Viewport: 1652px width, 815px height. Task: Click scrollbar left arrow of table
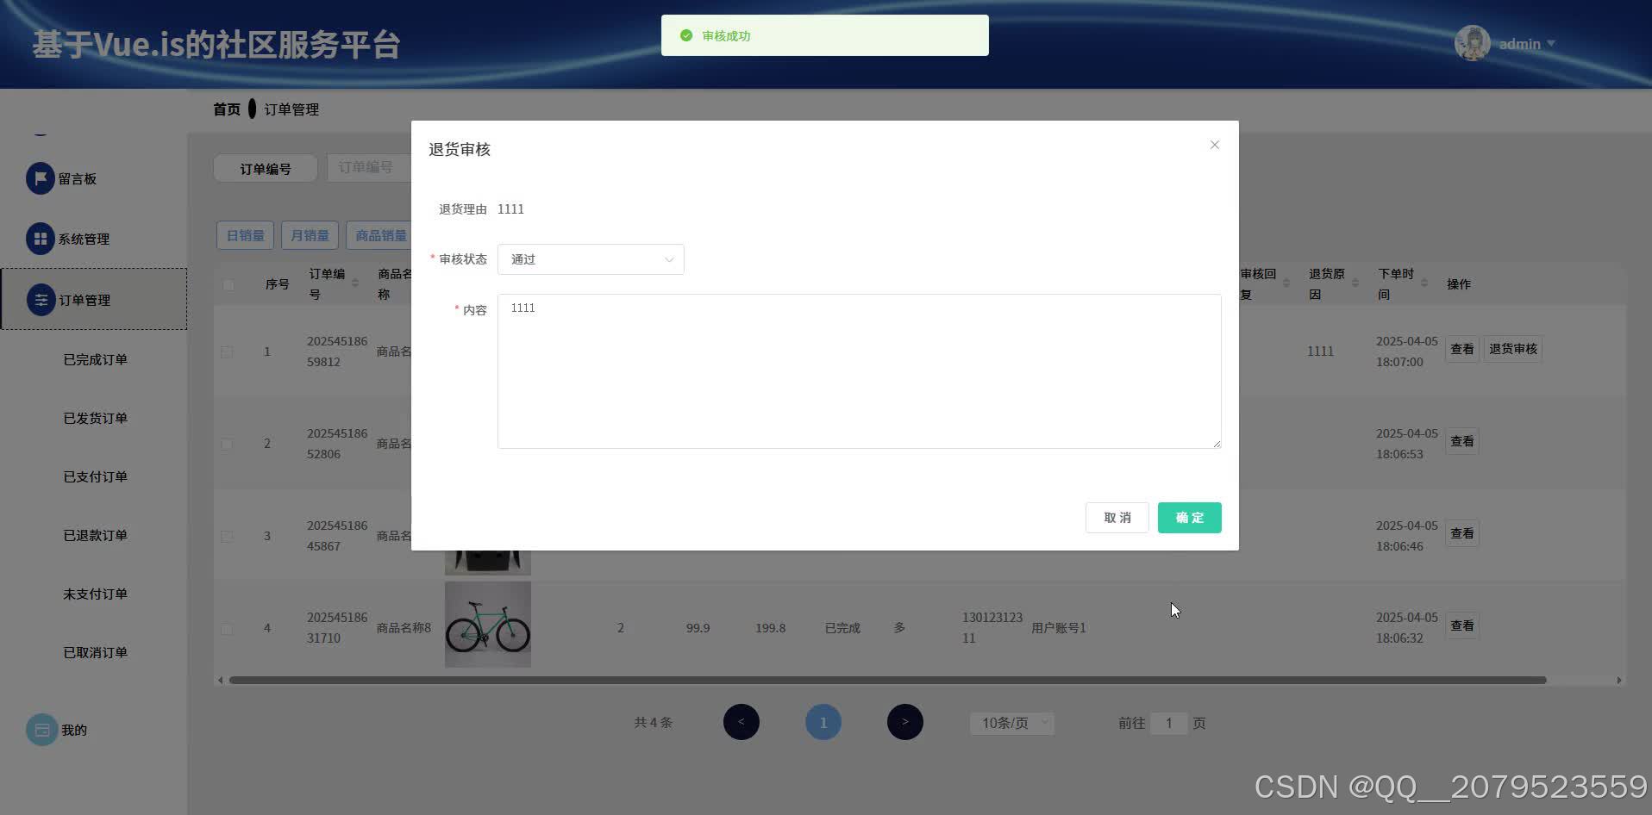click(221, 680)
